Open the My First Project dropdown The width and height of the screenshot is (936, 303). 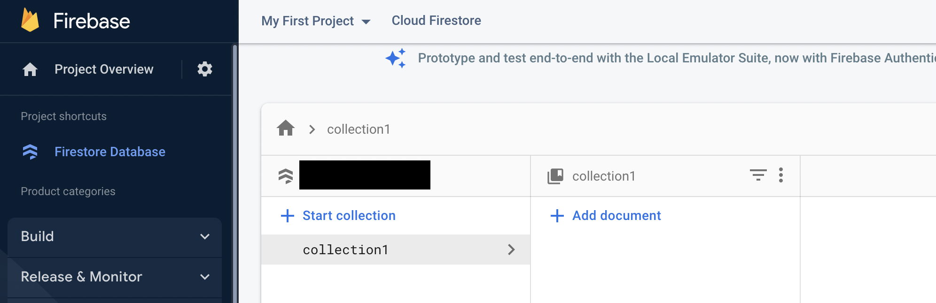(316, 21)
